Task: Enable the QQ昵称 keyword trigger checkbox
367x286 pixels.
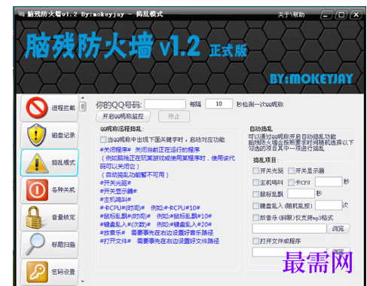Action: [103, 140]
